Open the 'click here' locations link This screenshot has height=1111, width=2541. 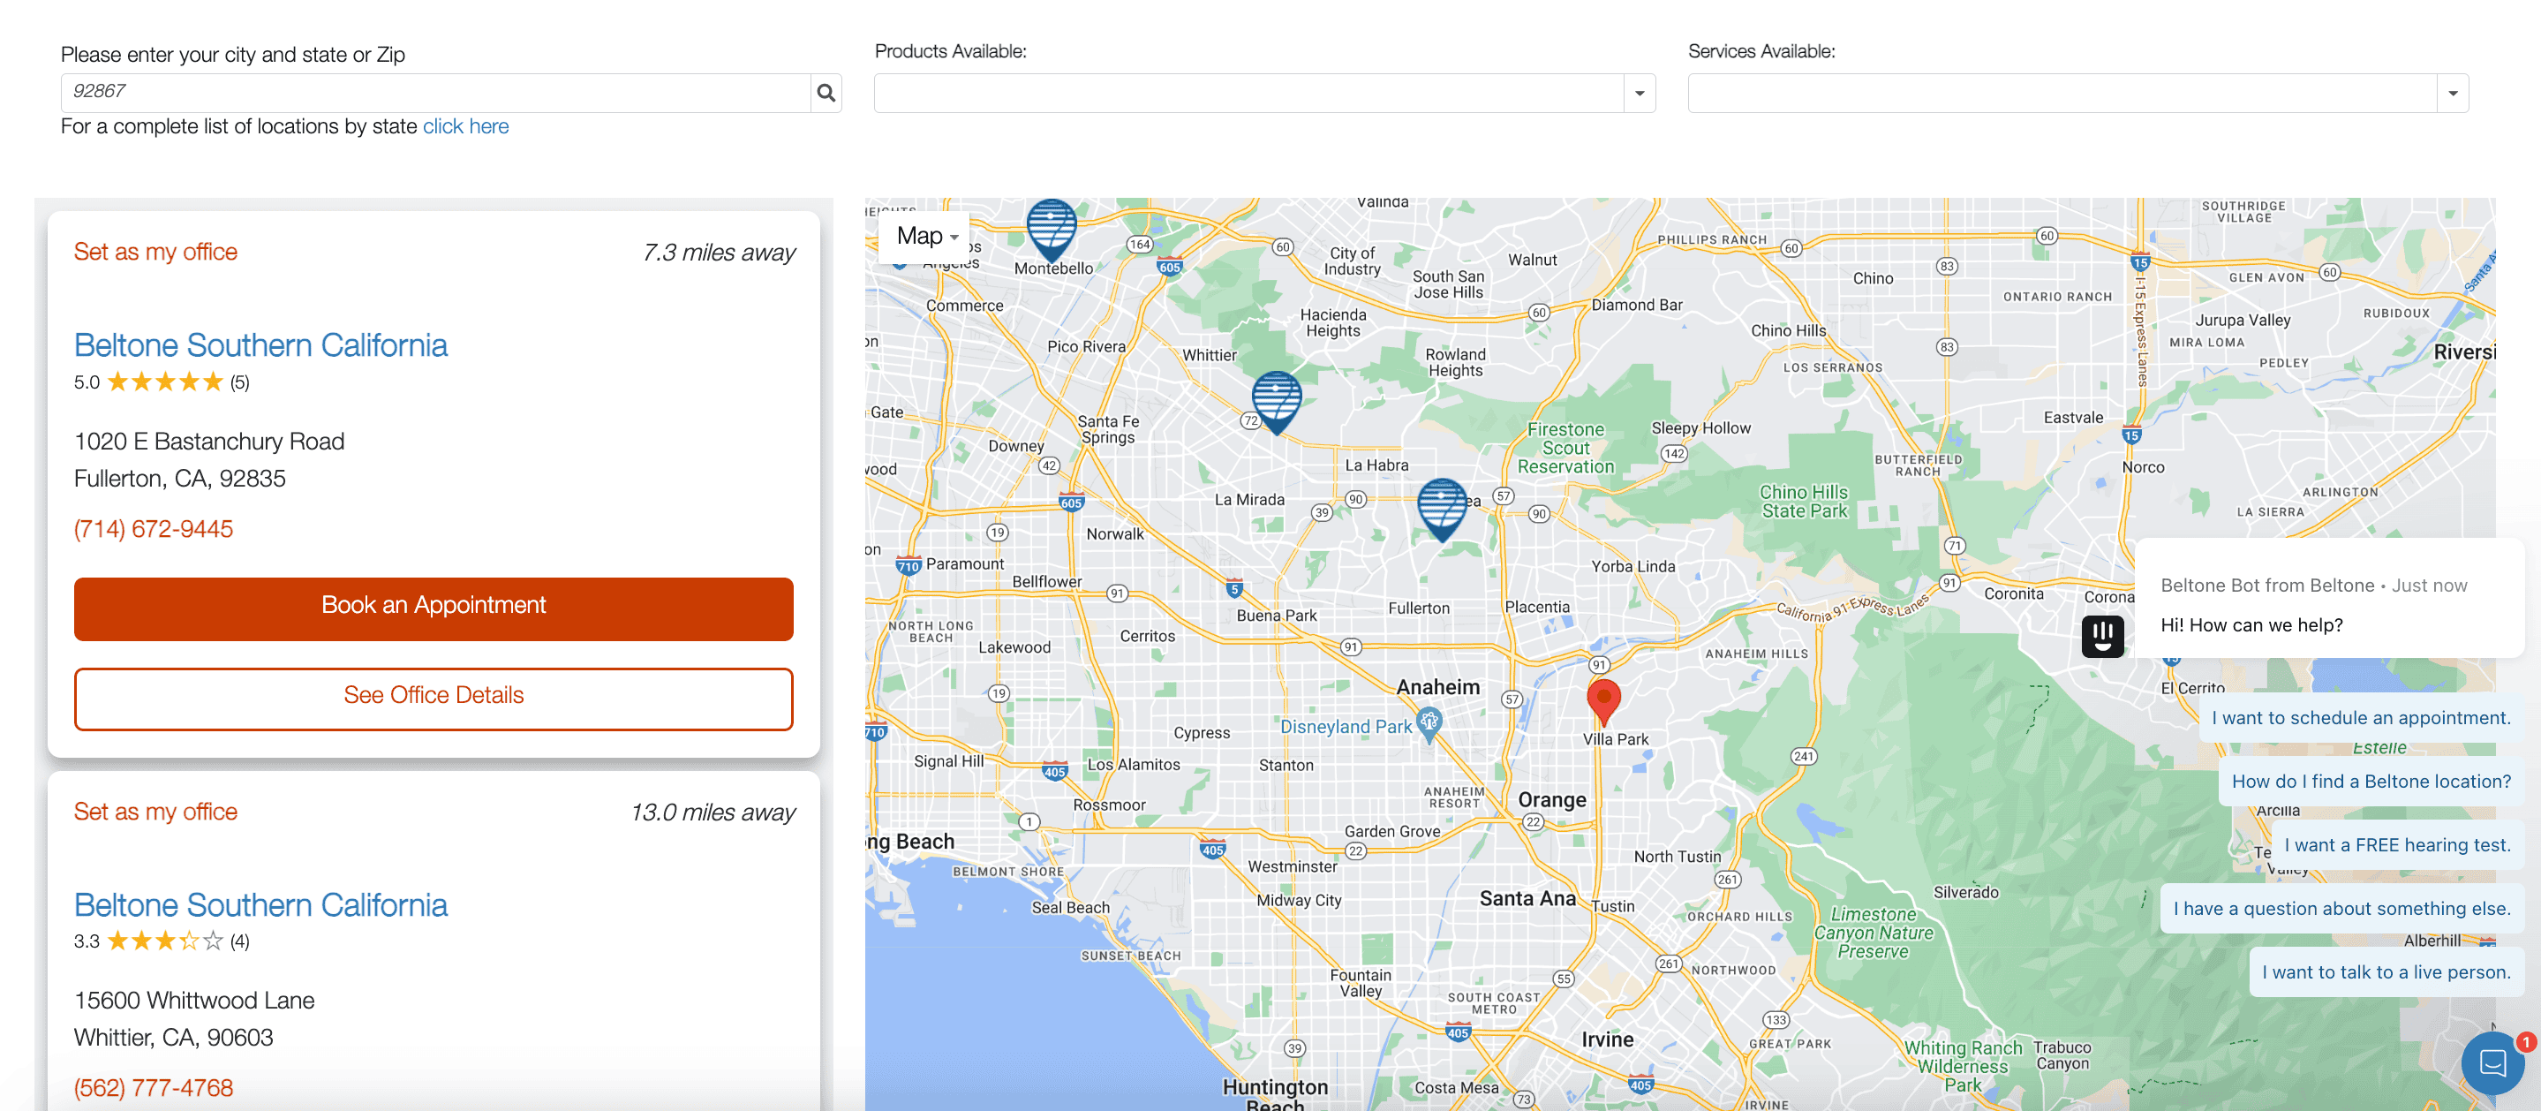coord(465,126)
